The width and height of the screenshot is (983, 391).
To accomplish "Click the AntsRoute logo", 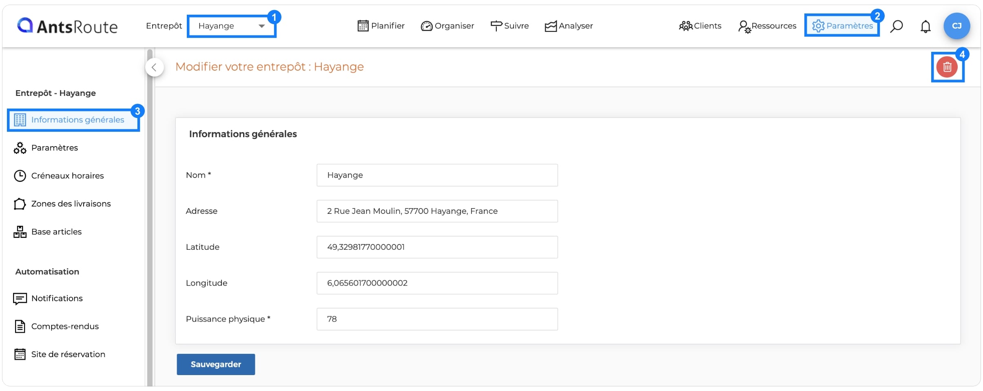I will pyautogui.click(x=67, y=26).
